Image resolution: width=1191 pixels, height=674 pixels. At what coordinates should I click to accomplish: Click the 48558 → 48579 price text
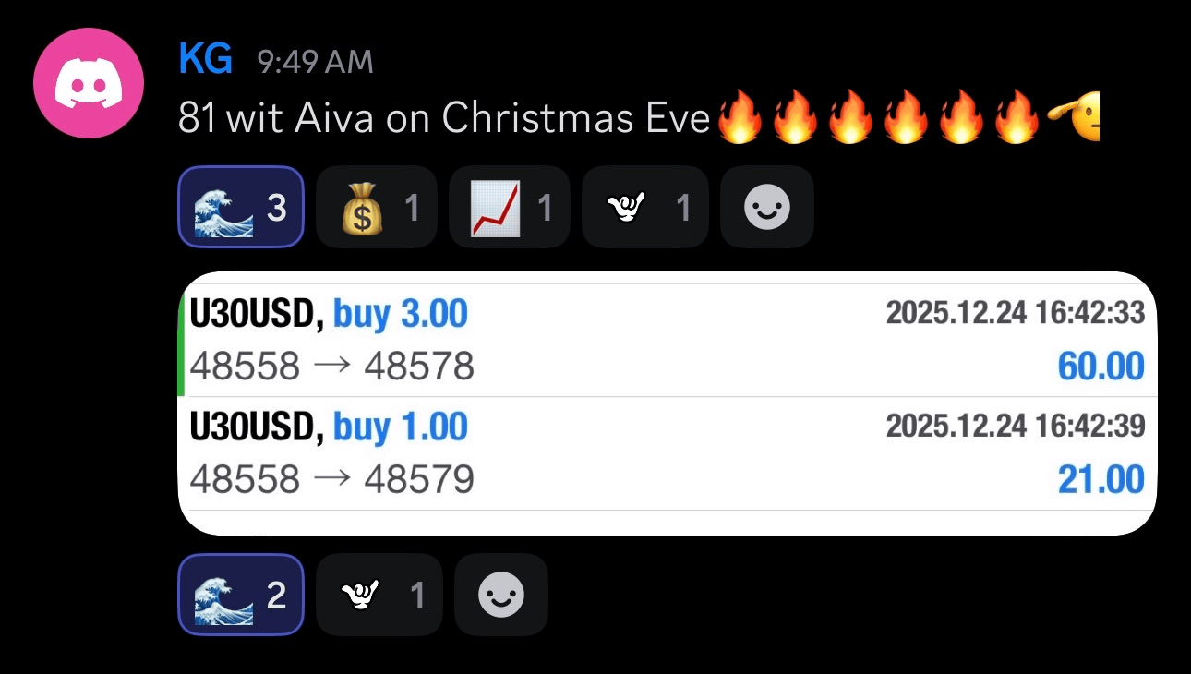(x=331, y=479)
